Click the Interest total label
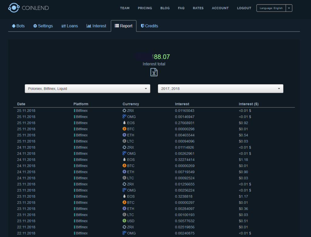The image size is (311, 237). [154, 64]
